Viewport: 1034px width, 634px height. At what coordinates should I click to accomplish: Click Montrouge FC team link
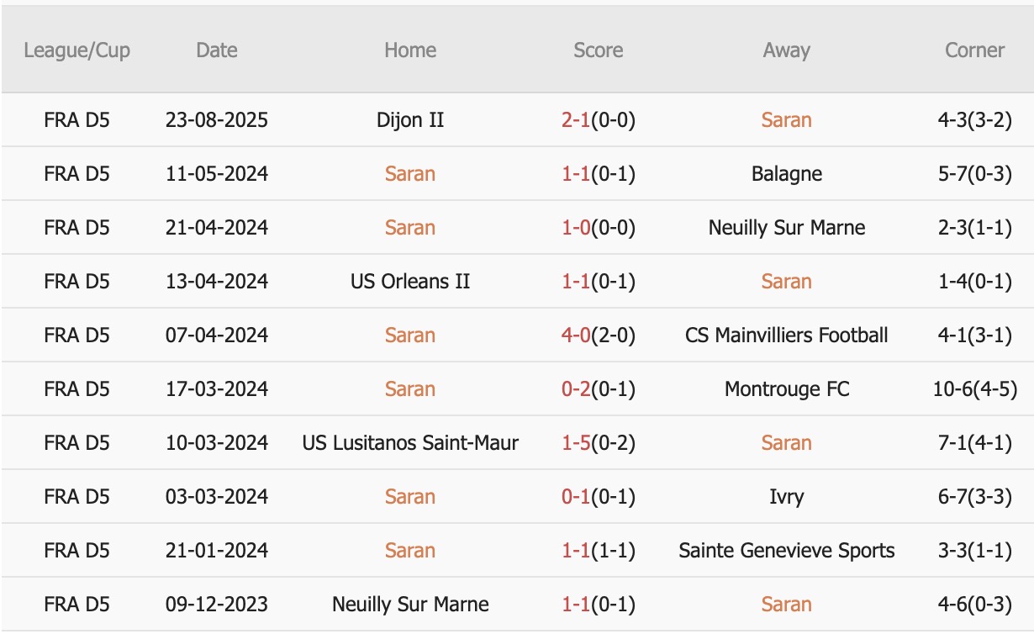pyautogui.click(x=786, y=389)
